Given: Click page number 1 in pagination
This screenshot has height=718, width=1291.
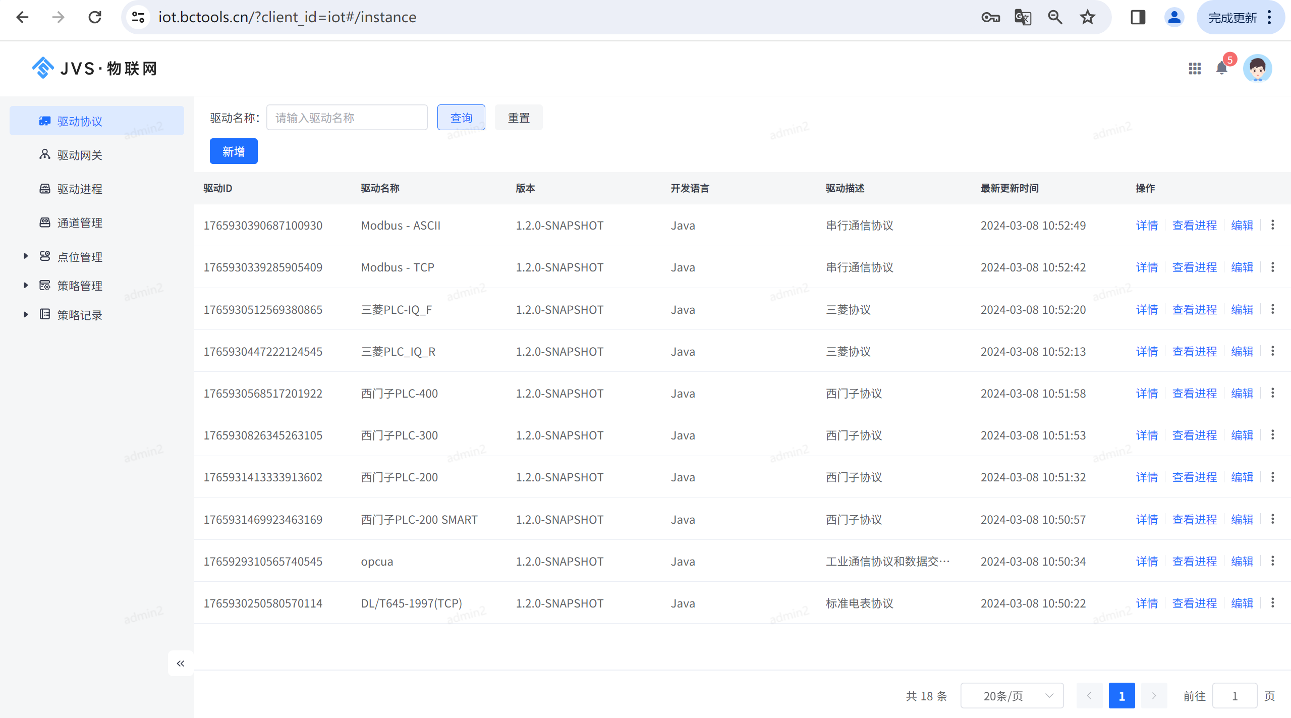Looking at the screenshot, I should pos(1121,696).
